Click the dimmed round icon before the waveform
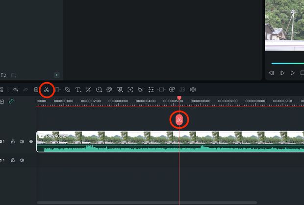Image resolution: width=304 pixels, height=205 pixels. pyautogui.click(x=182, y=90)
